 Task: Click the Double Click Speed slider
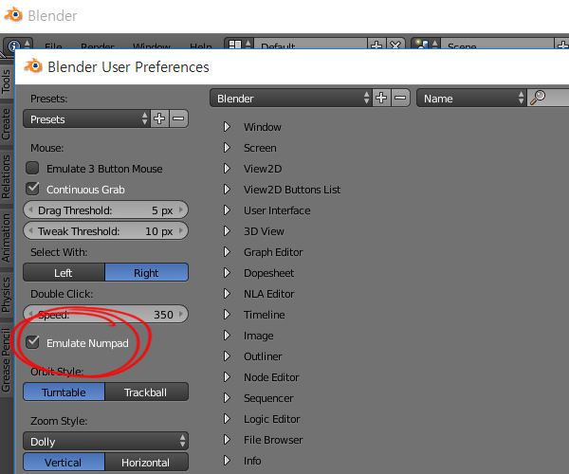coord(105,314)
